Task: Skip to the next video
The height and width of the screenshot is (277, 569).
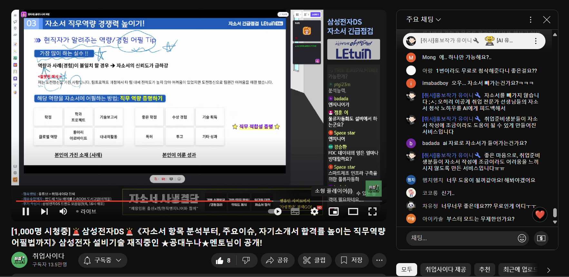Action: tap(44, 211)
